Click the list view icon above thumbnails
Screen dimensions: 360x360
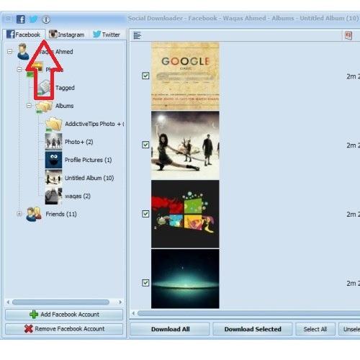[x=138, y=35]
